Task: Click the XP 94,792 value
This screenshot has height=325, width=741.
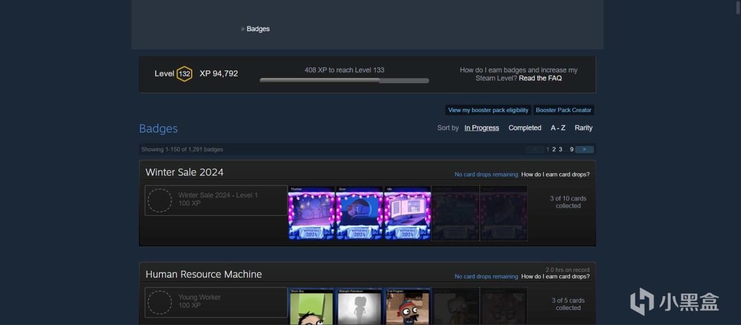Action: pyautogui.click(x=219, y=74)
